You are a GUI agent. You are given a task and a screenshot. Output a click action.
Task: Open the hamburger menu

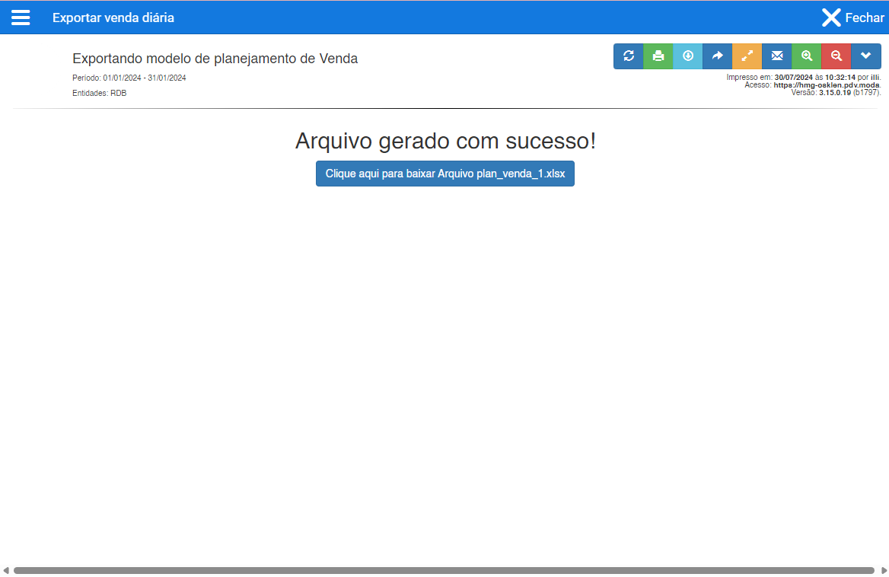pyautogui.click(x=21, y=18)
